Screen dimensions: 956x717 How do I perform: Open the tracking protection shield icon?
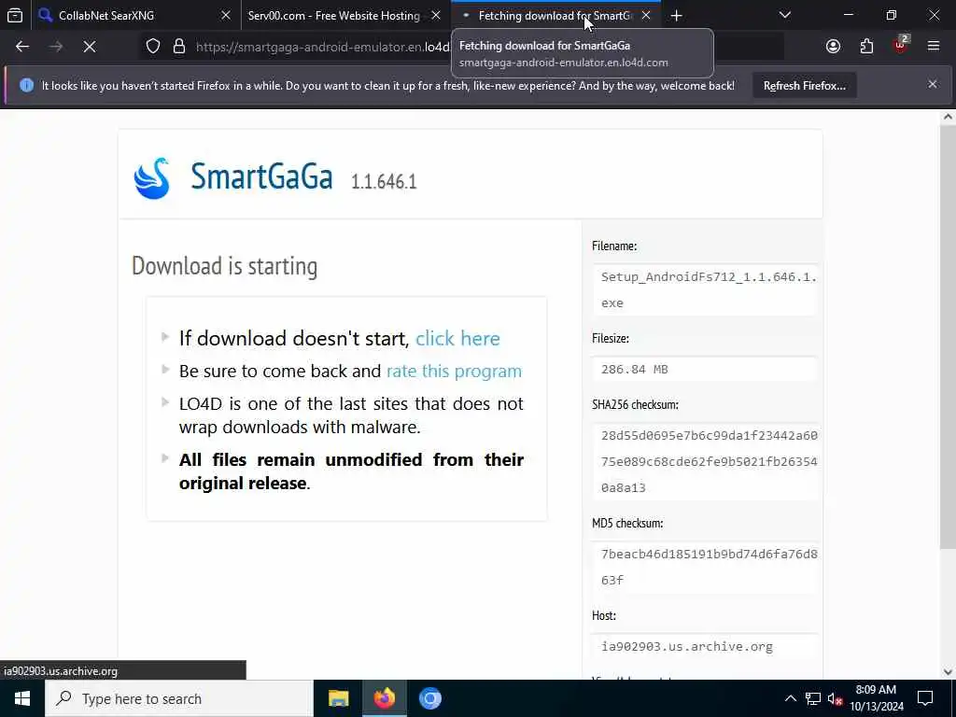153,47
